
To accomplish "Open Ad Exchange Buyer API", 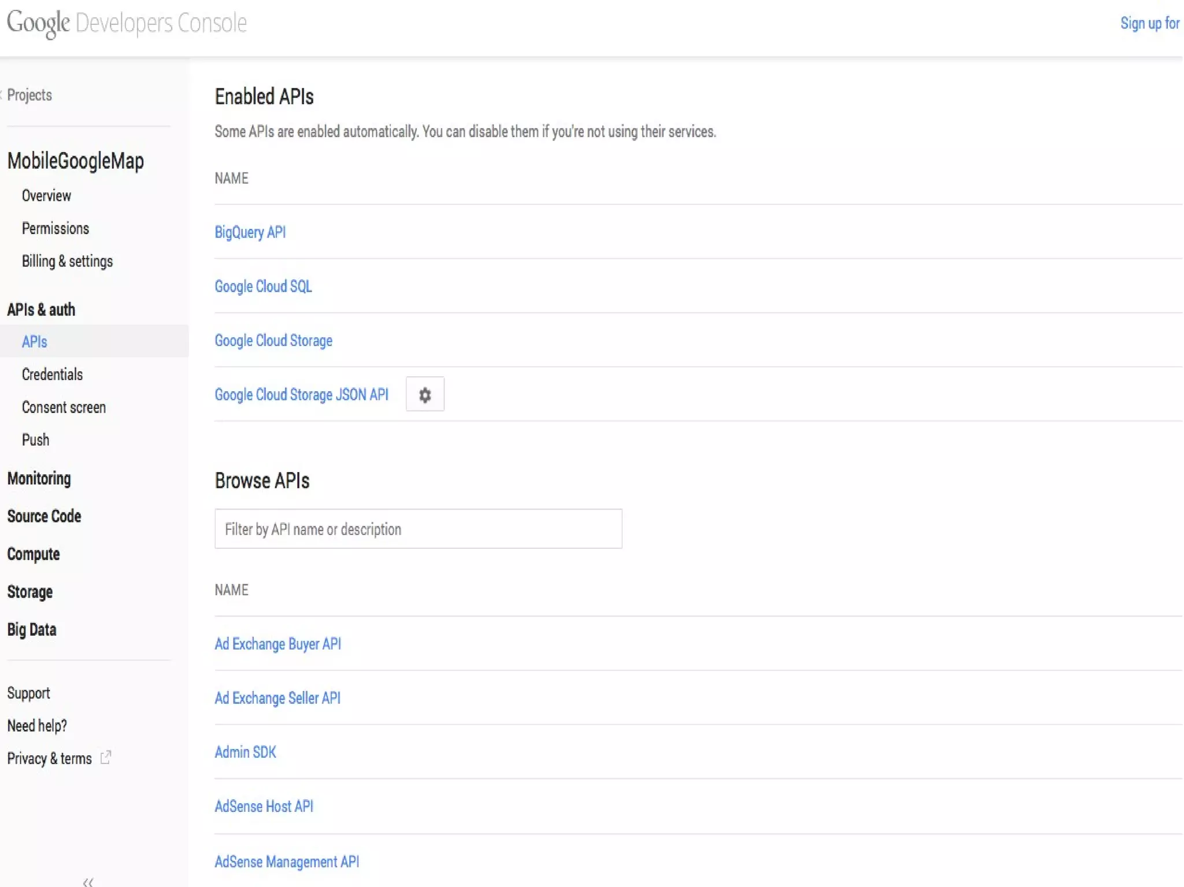I will point(277,644).
